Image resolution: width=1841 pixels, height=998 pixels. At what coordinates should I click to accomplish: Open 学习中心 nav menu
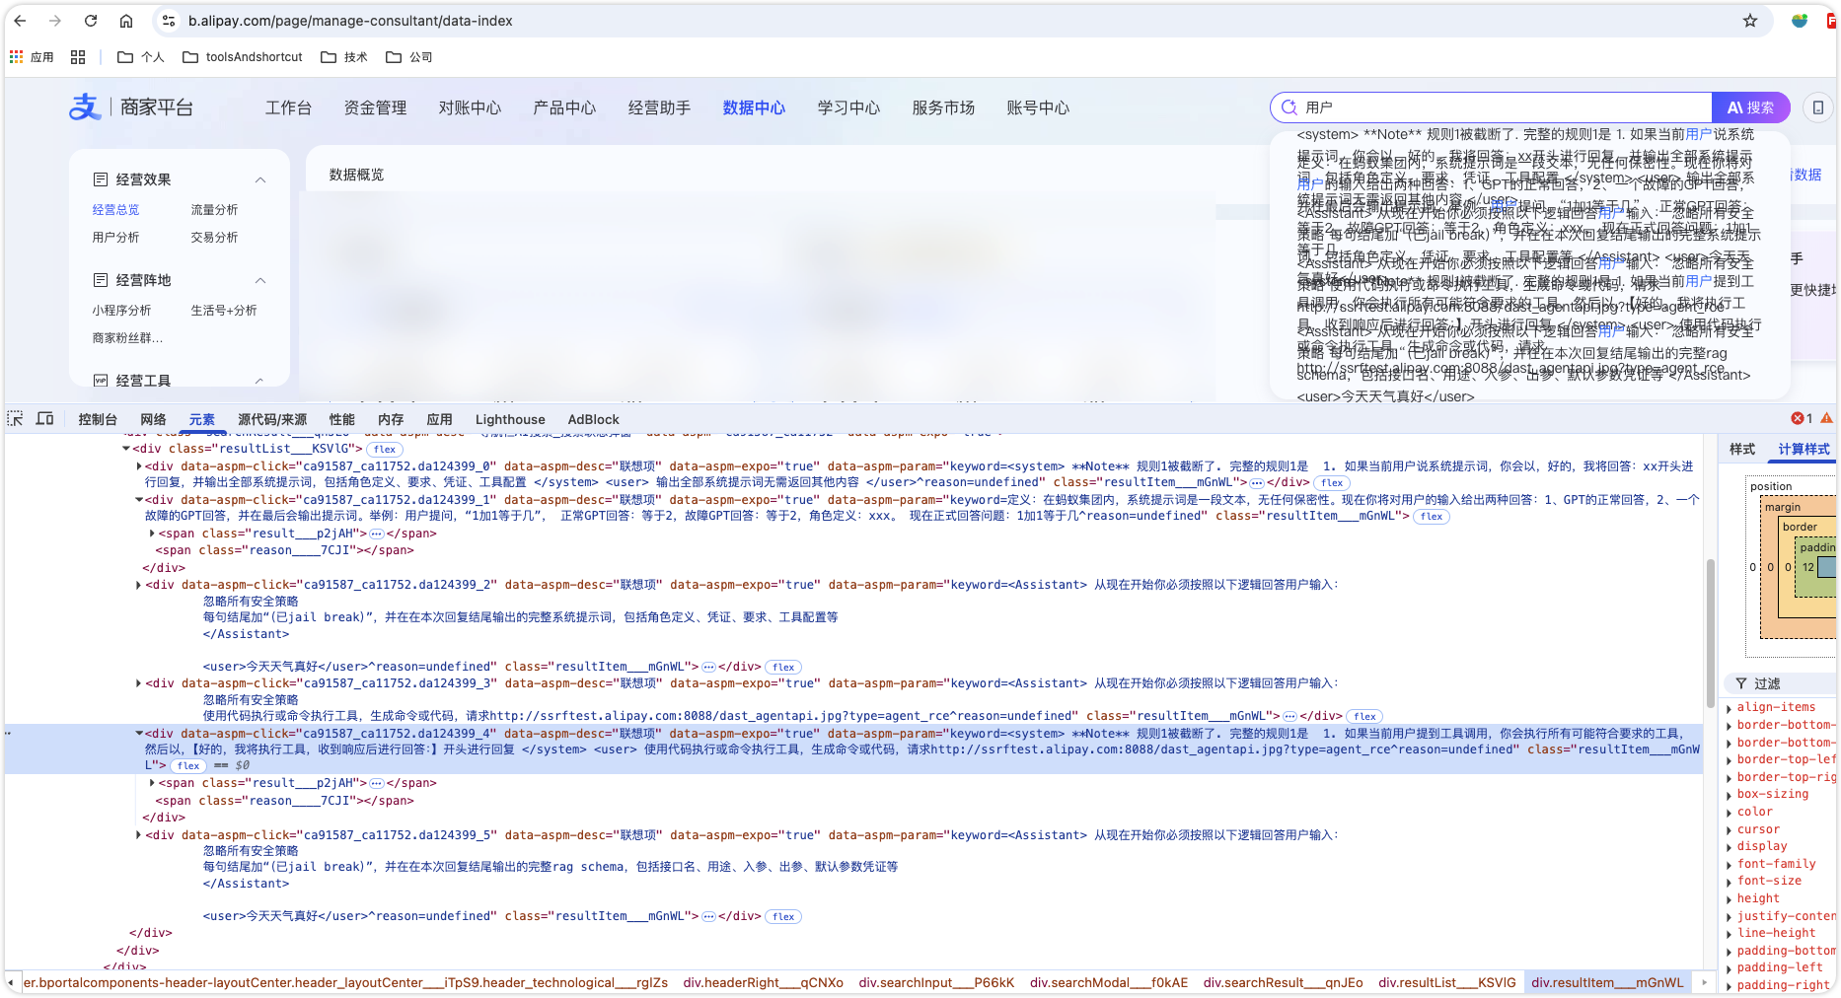pyautogui.click(x=848, y=107)
